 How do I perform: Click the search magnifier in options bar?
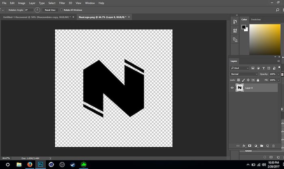[x=277, y=10]
